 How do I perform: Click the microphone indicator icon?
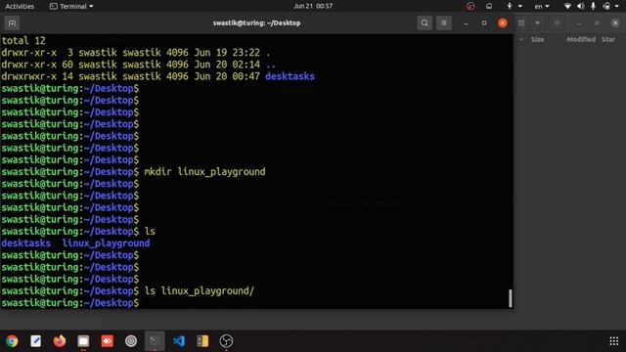pos(593,6)
